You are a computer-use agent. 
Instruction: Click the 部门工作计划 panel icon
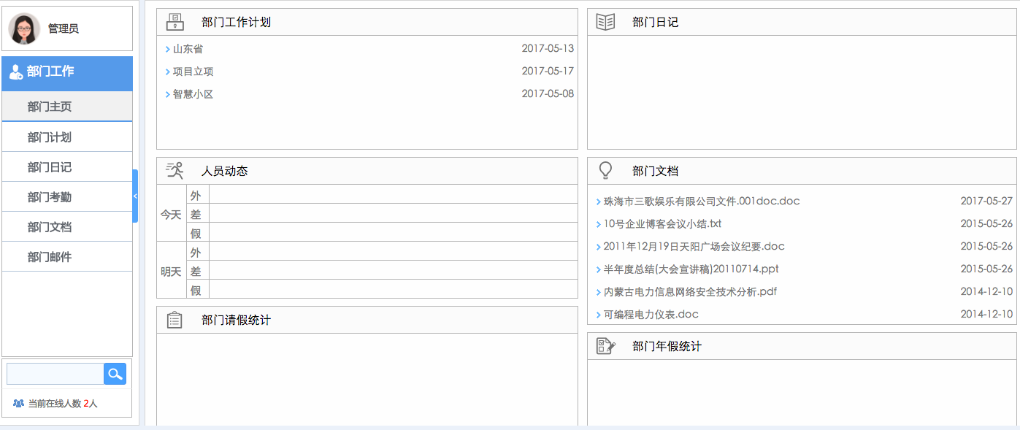pos(175,22)
